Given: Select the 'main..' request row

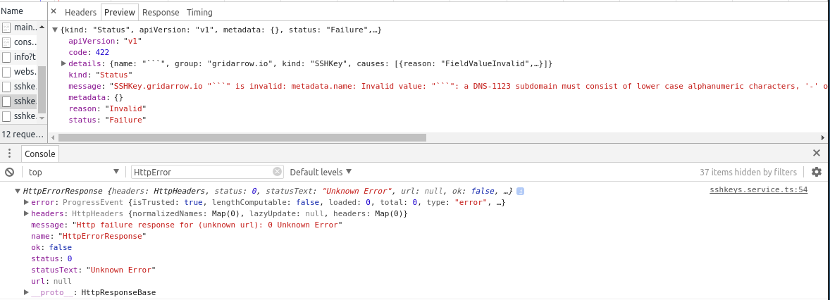Looking at the screenshot, I should click(x=20, y=27).
